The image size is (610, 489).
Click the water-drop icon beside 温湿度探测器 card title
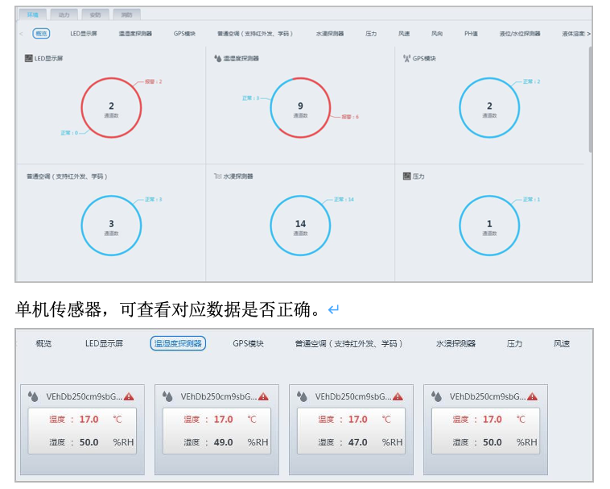pos(218,59)
